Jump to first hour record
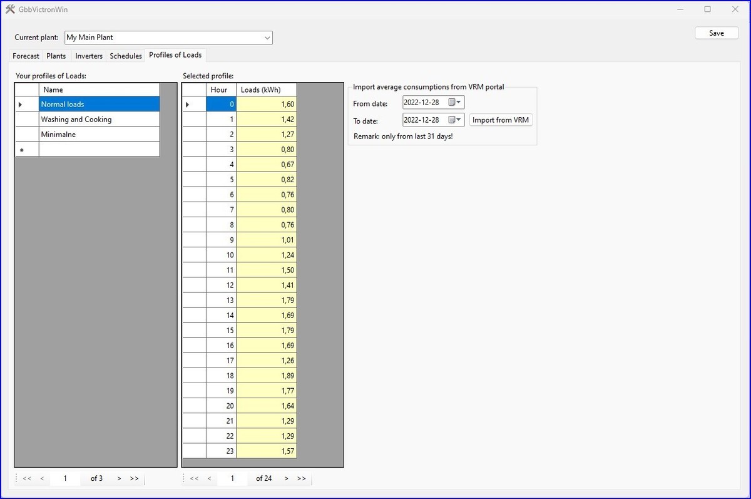This screenshot has height=499, width=751. tap(194, 478)
